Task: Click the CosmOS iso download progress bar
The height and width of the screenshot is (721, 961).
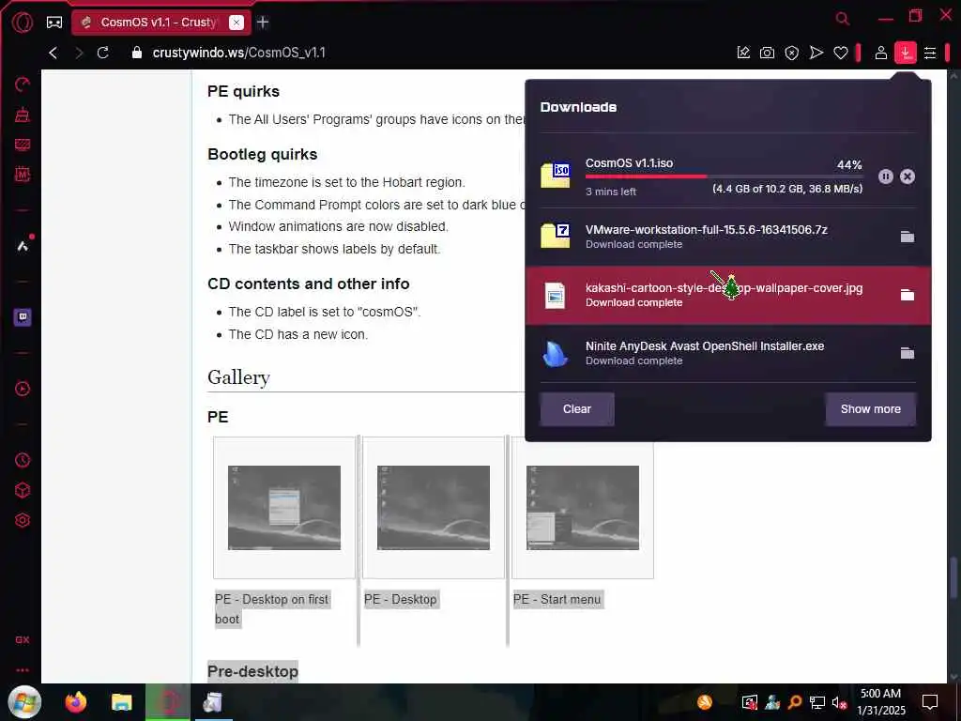Action: click(x=724, y=176)
